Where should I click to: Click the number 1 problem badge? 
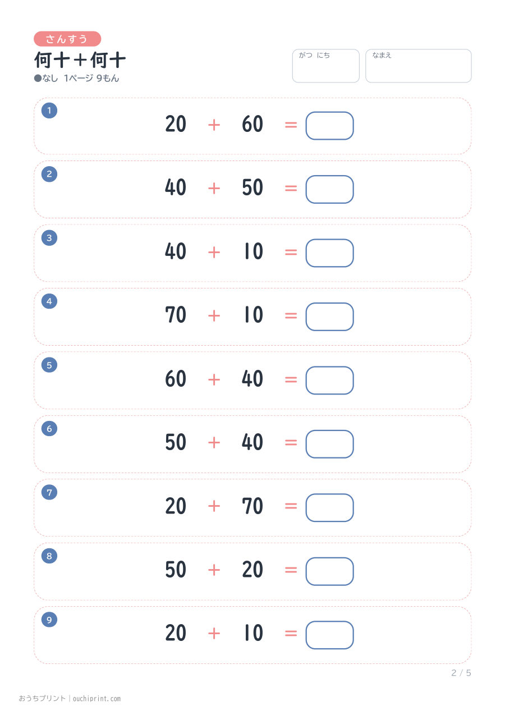pyautogui.click(x=49, y=111)
